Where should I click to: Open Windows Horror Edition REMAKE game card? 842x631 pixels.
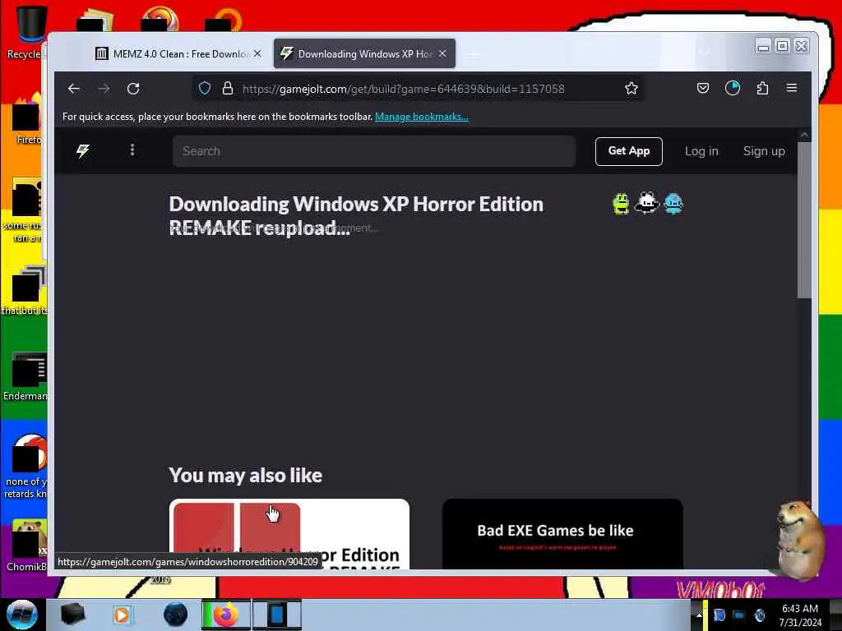coord(289,533)
